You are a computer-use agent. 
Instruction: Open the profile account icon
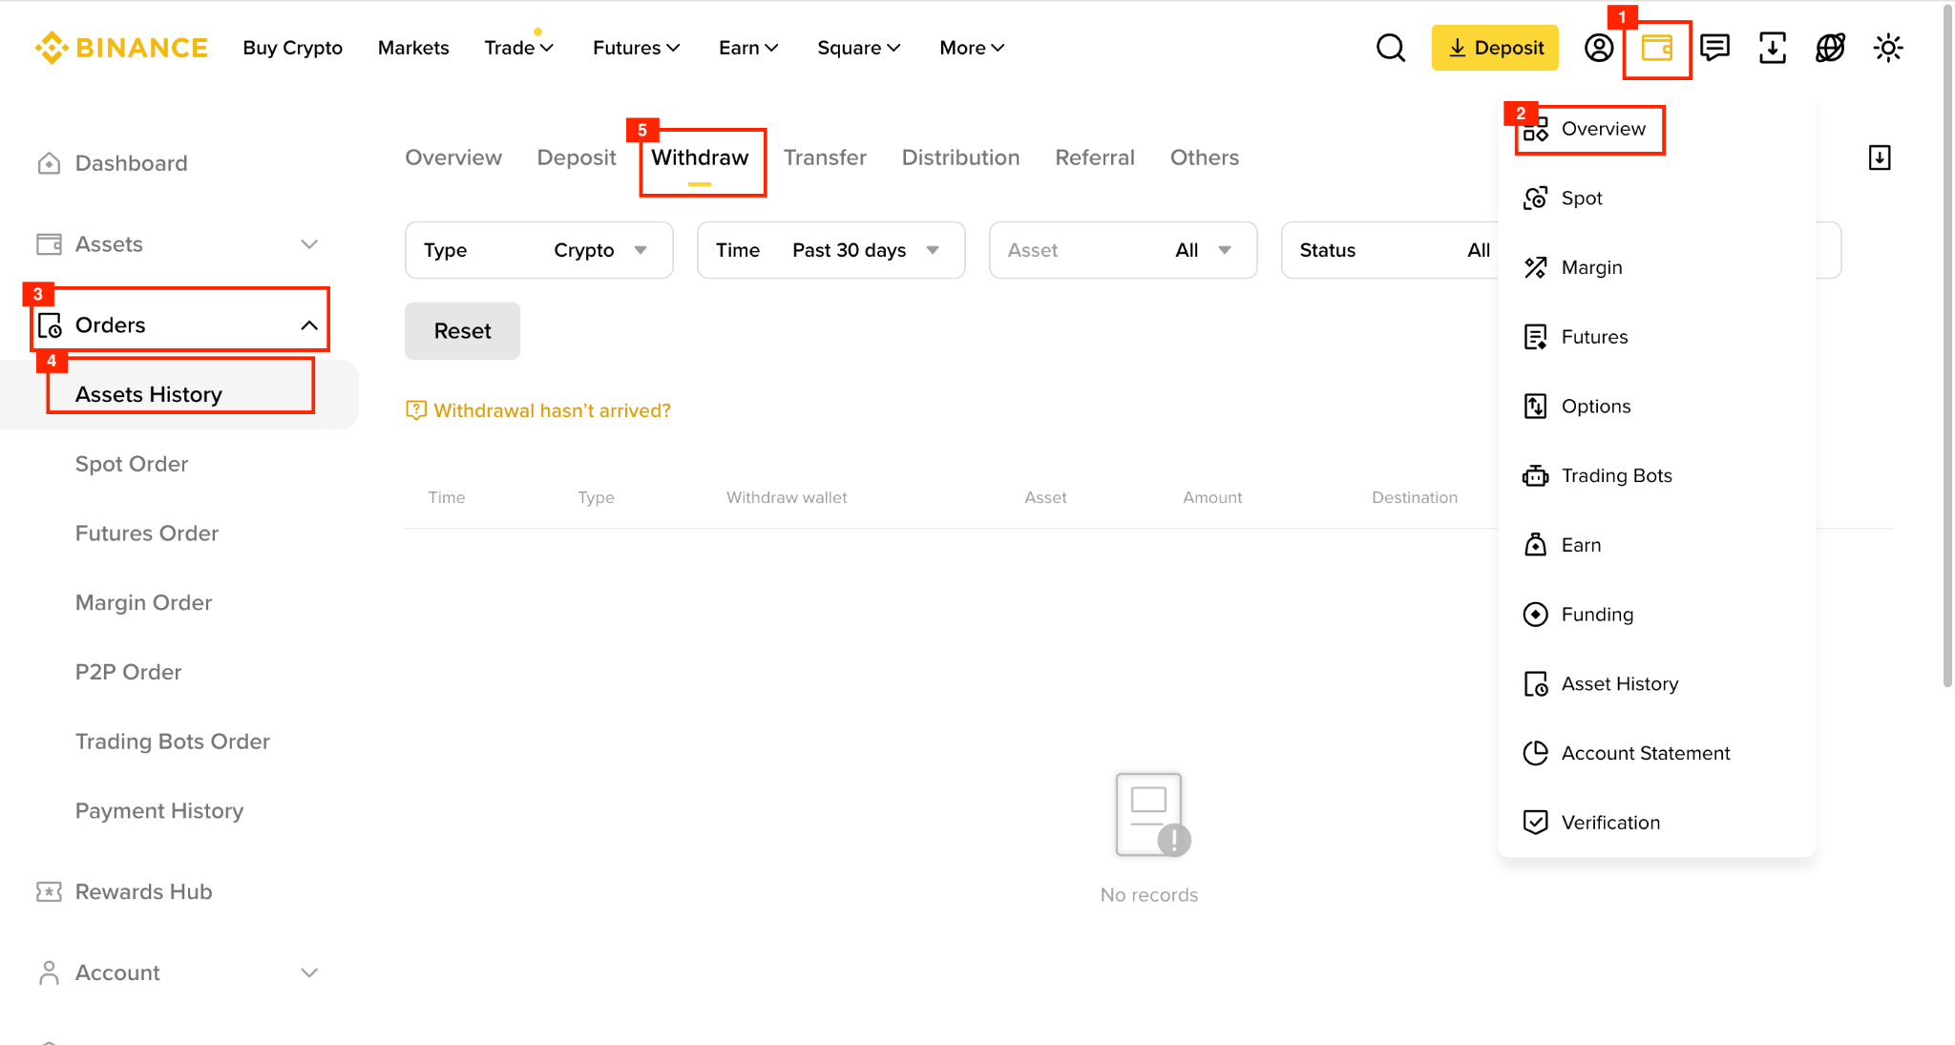point(1599,48)
